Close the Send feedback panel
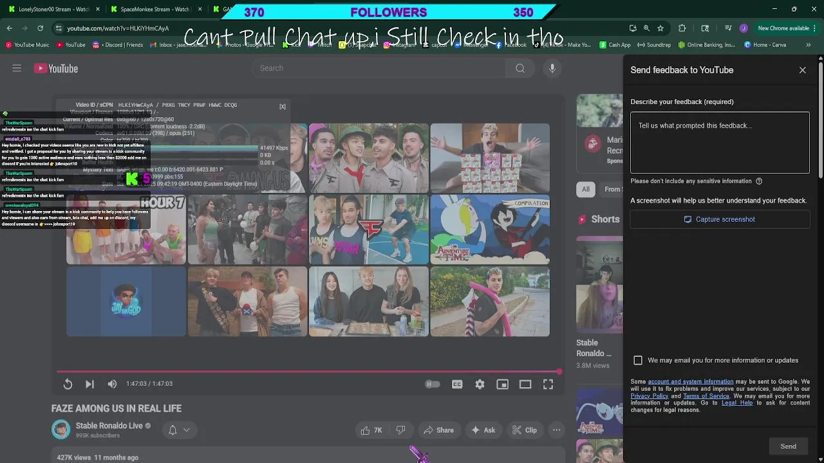 tap(802, 70)
